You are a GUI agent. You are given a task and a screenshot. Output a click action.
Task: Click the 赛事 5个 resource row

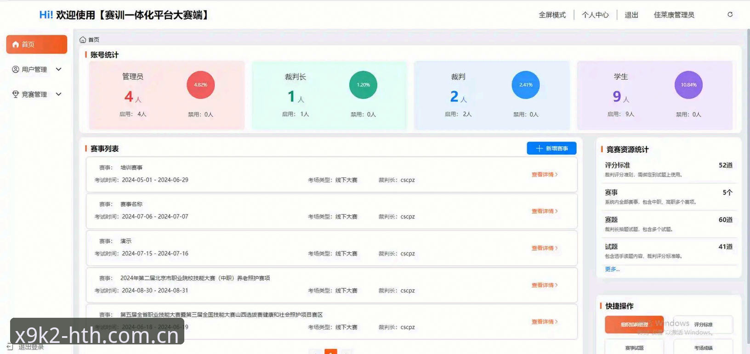click(x=669, y=197)
